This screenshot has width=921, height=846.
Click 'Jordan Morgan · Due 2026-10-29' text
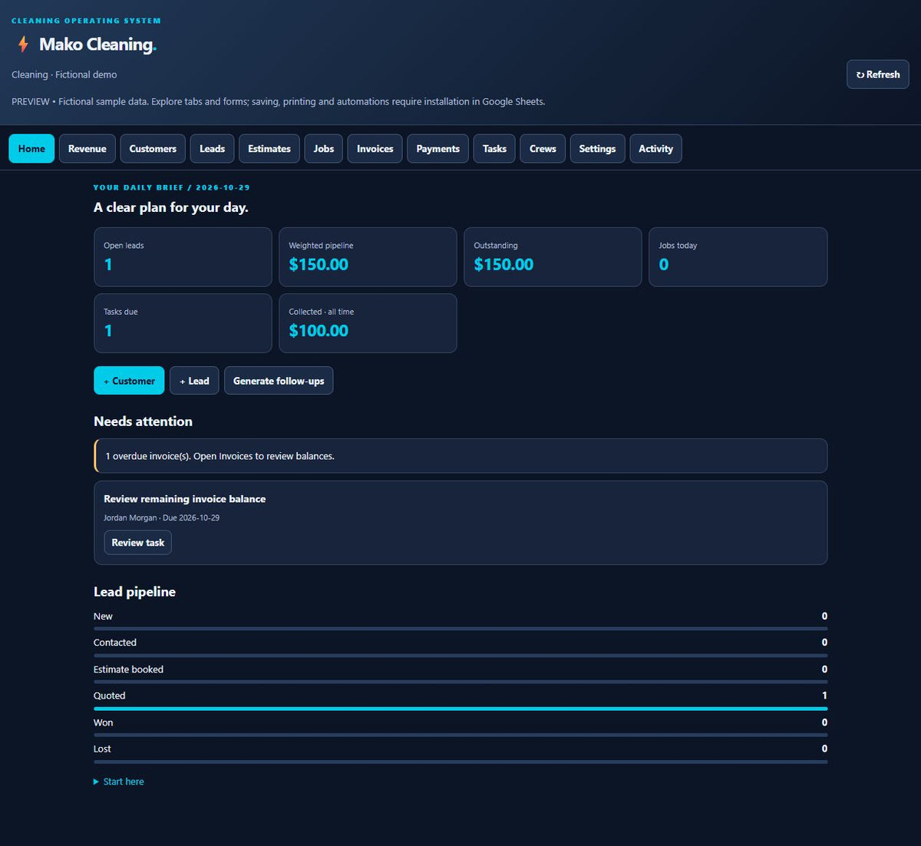coord(162,518)
